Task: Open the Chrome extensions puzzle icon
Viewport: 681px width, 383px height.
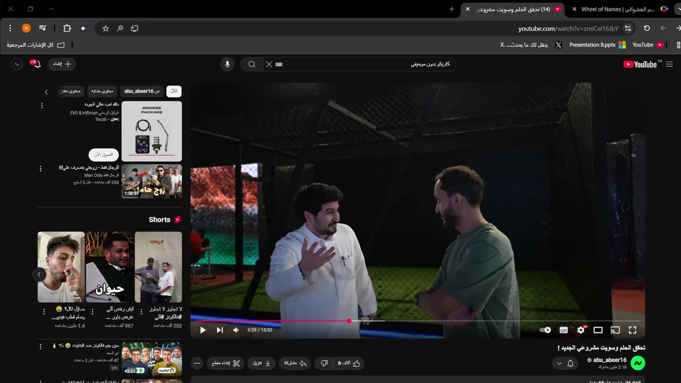Action: (67, 28)
